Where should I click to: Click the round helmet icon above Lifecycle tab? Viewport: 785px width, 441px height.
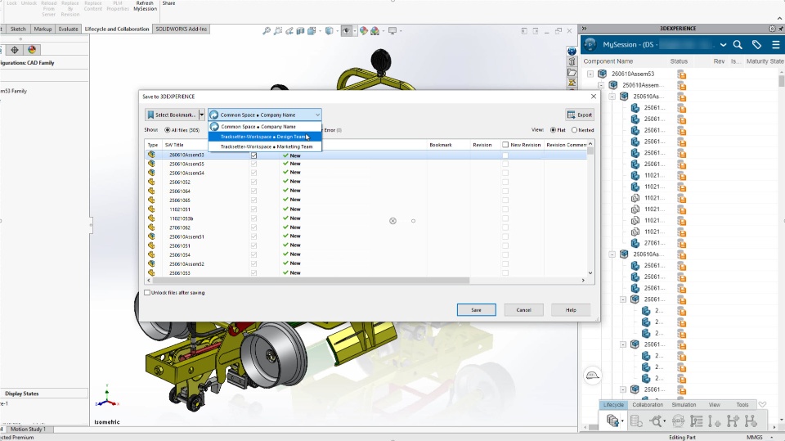tap(592, 376)
